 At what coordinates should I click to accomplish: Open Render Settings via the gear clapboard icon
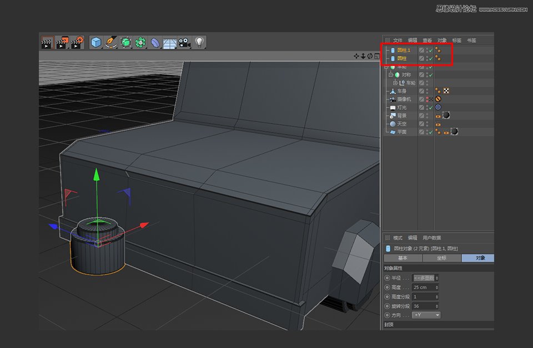(x=76, y=42)
